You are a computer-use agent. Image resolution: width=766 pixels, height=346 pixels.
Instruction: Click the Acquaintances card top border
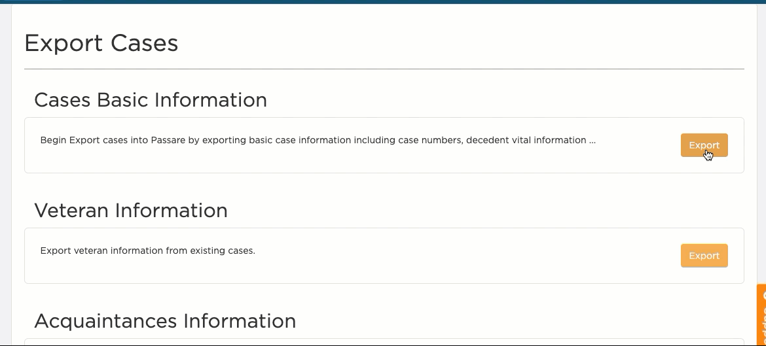tap(384, 338)
